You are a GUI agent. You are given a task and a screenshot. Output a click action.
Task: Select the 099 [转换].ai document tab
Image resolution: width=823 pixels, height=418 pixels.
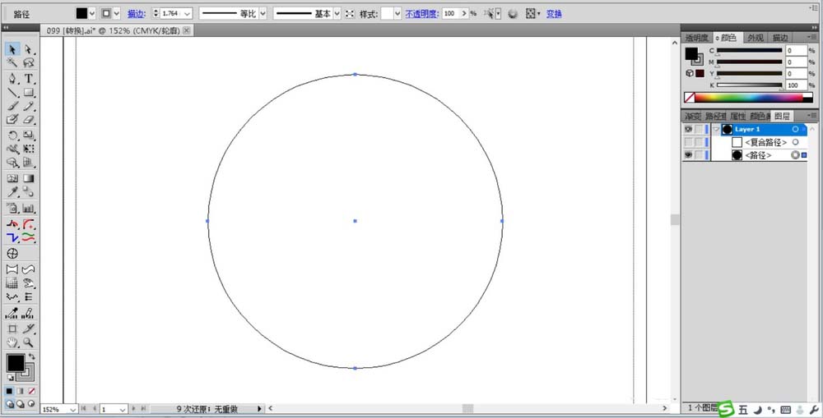tap(113, 31)
